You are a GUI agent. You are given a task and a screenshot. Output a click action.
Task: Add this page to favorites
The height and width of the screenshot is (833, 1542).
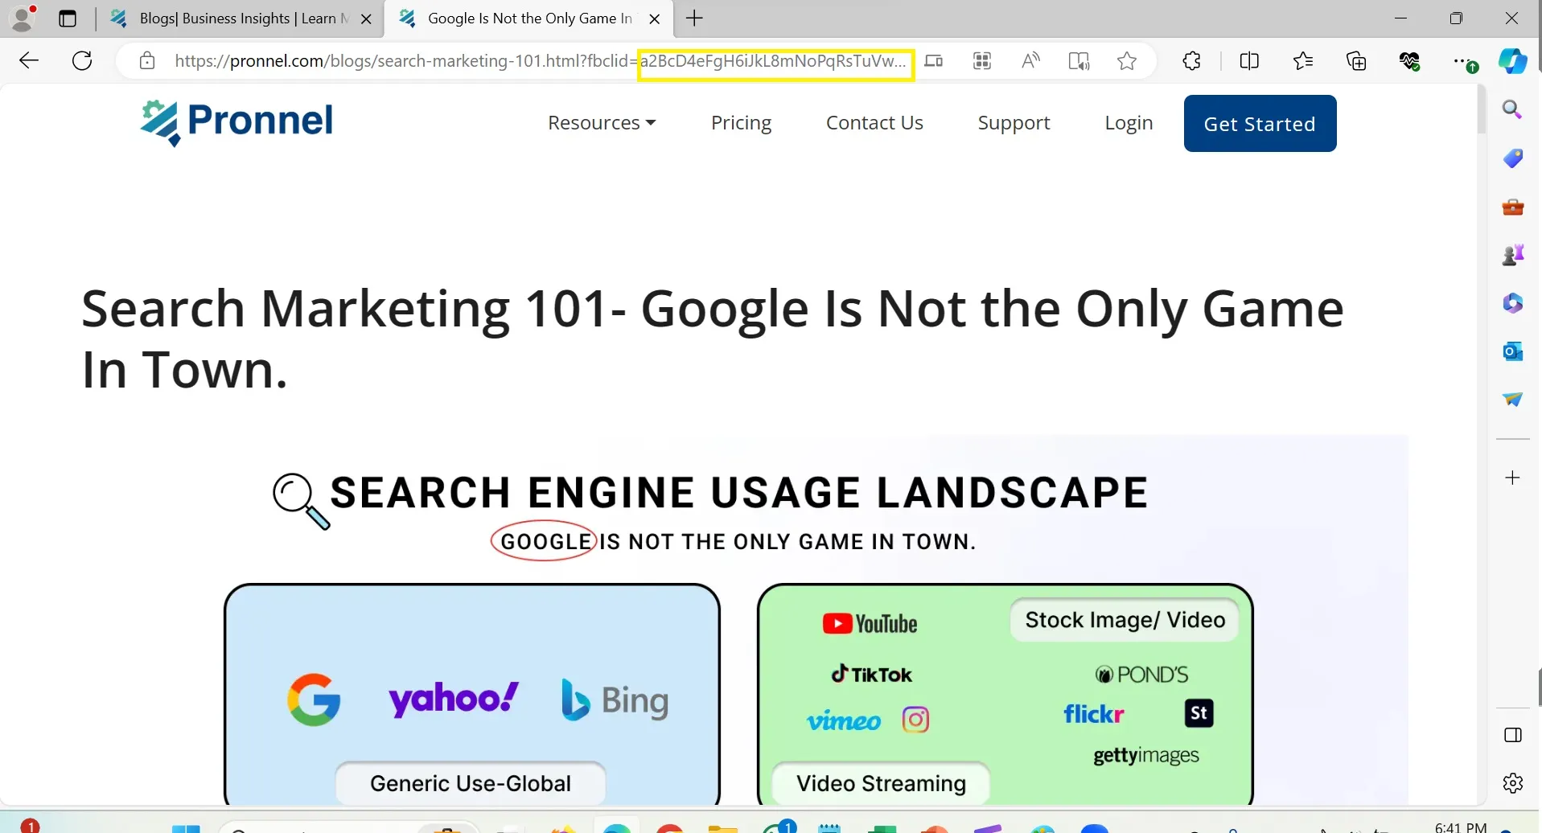tap(1127, 61)
